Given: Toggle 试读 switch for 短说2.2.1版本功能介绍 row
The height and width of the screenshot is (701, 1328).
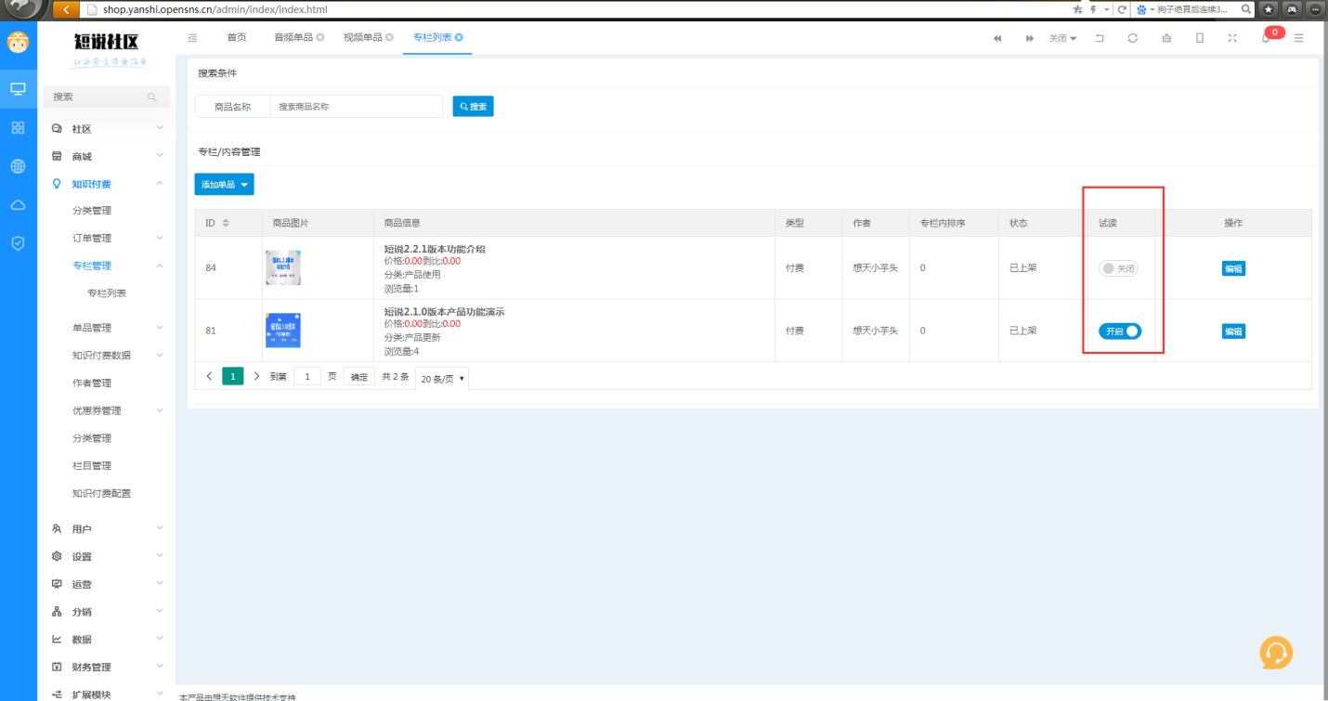Looking at the screenshot, I should [x=1119, y=268].
